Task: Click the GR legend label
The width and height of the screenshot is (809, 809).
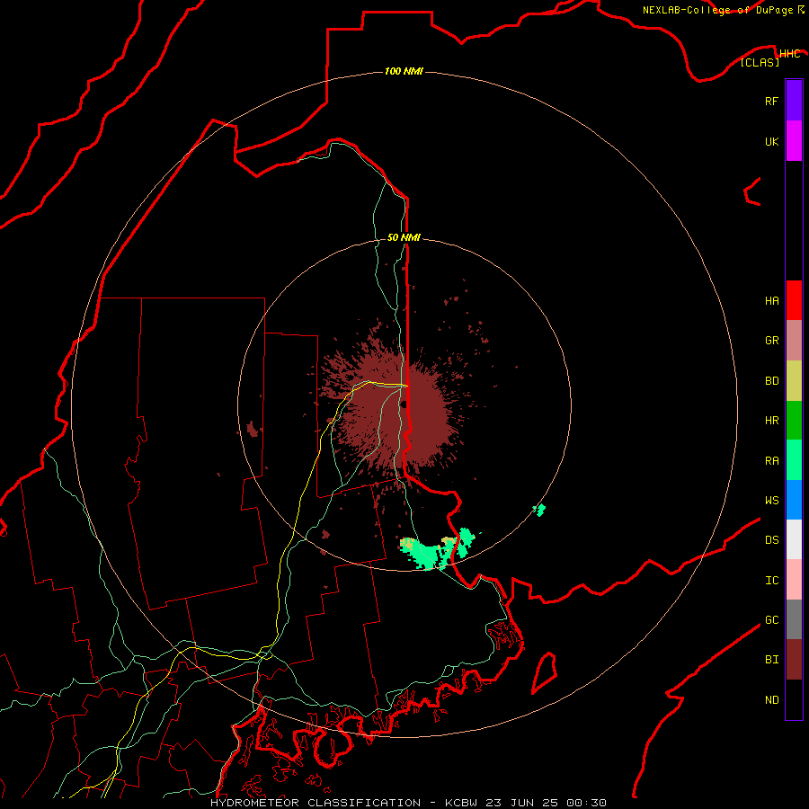Action: 771,341
